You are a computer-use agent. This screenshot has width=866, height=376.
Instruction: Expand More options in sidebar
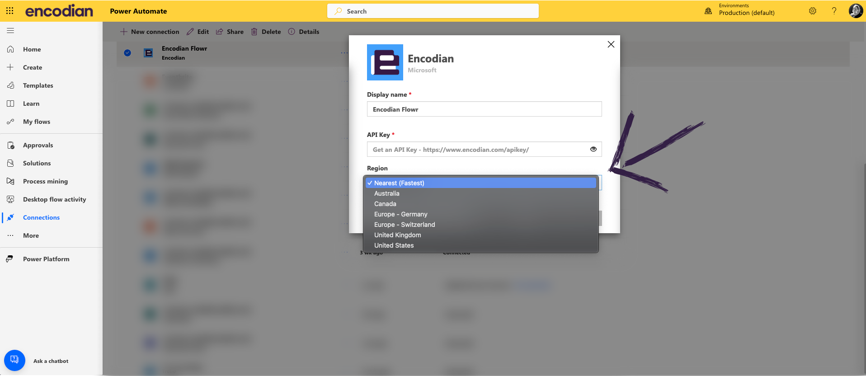pyautogui.click(x=31, y=235)
